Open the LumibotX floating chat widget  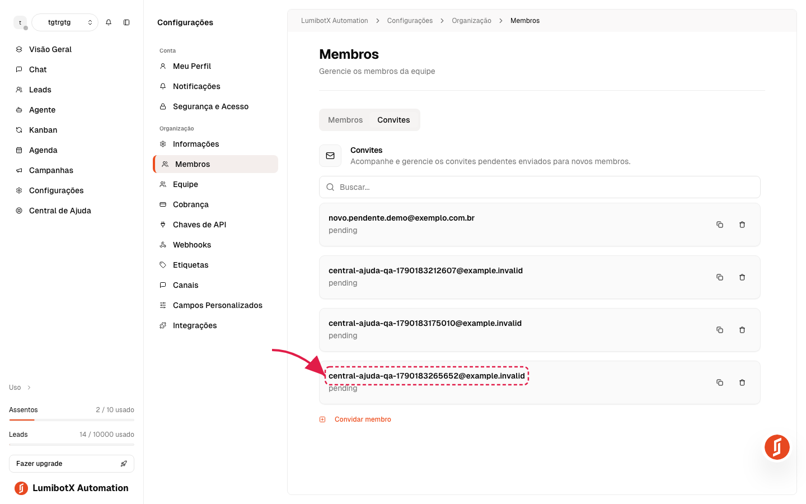(777, 447)
